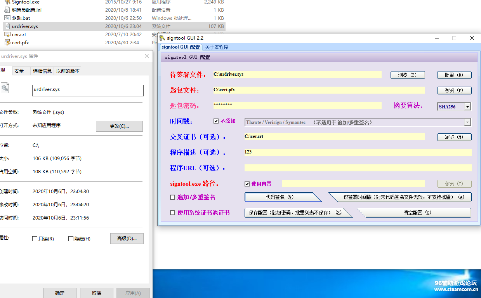Click the urdriver.sys file icon in list

point(7,26)
